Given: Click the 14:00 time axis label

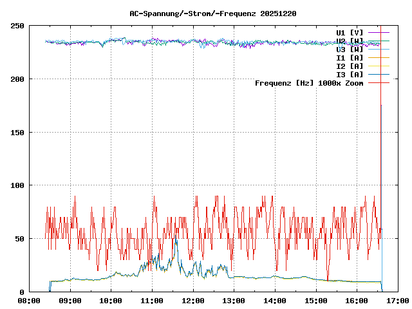Looking at the screenshot, I should tap(275, 301).
